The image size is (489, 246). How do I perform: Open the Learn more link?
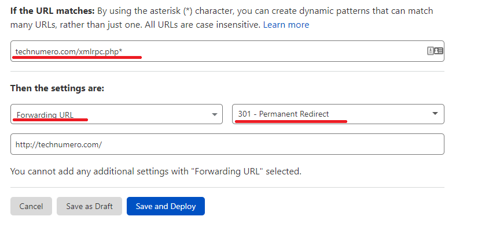pyautogui.click(x=286, y=25)
